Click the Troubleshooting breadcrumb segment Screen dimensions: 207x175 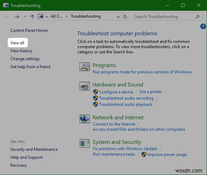pyautogui.click(x=86, y=16)
